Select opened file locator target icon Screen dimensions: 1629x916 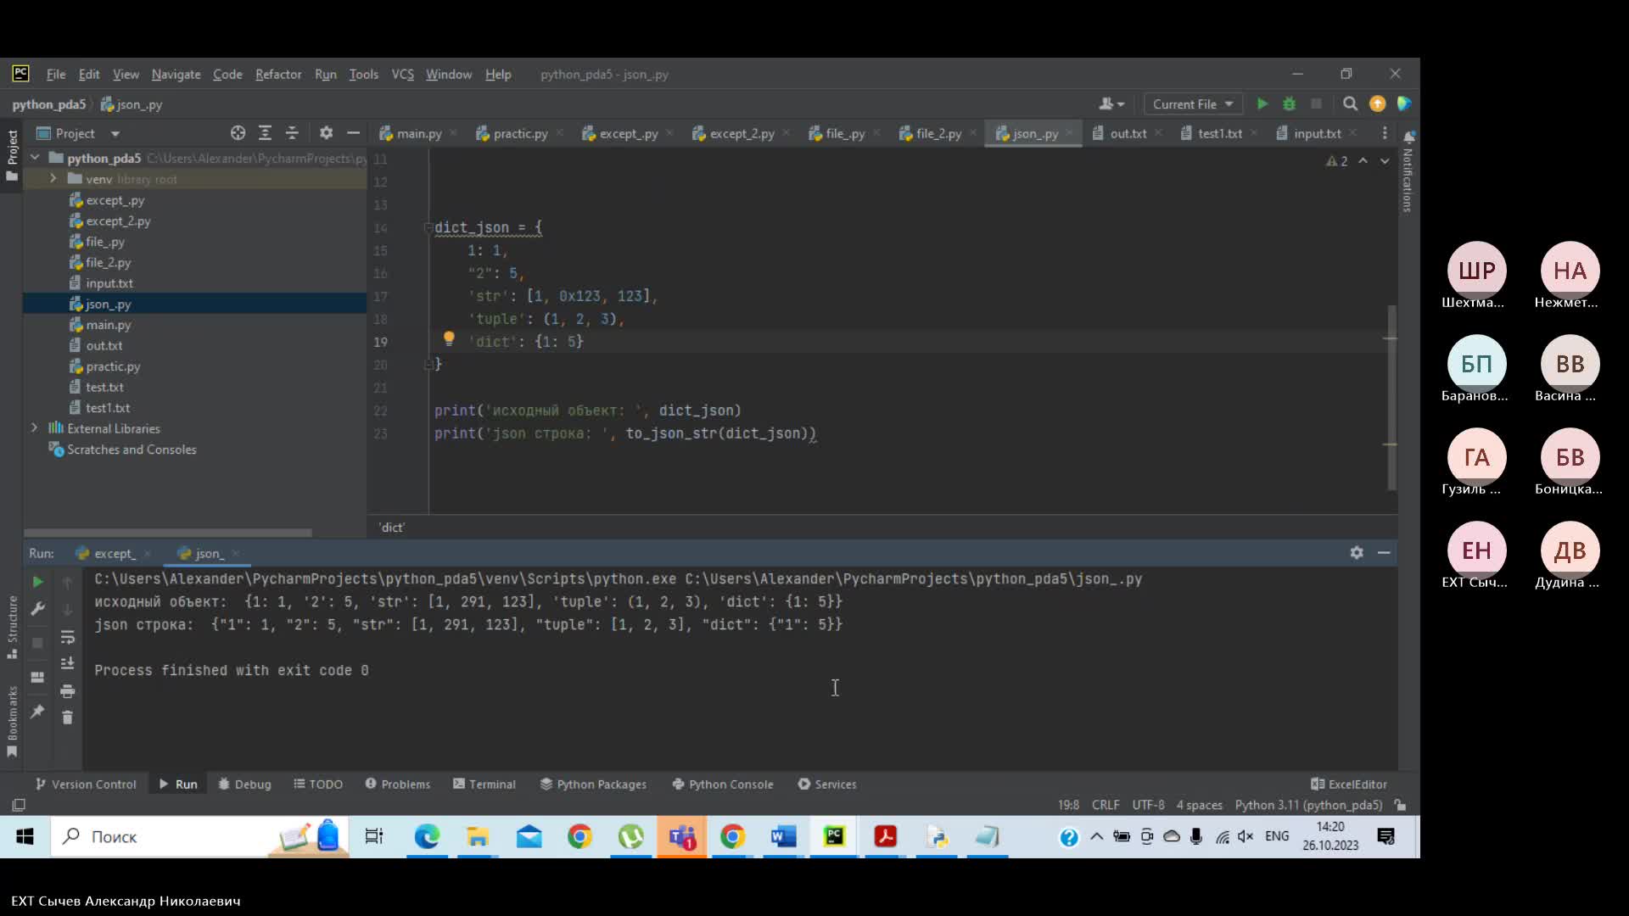[238, 133]
